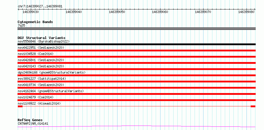264x130 pixels.
Task: Click the RefSeq Genes track title
Action: [30, 120]
